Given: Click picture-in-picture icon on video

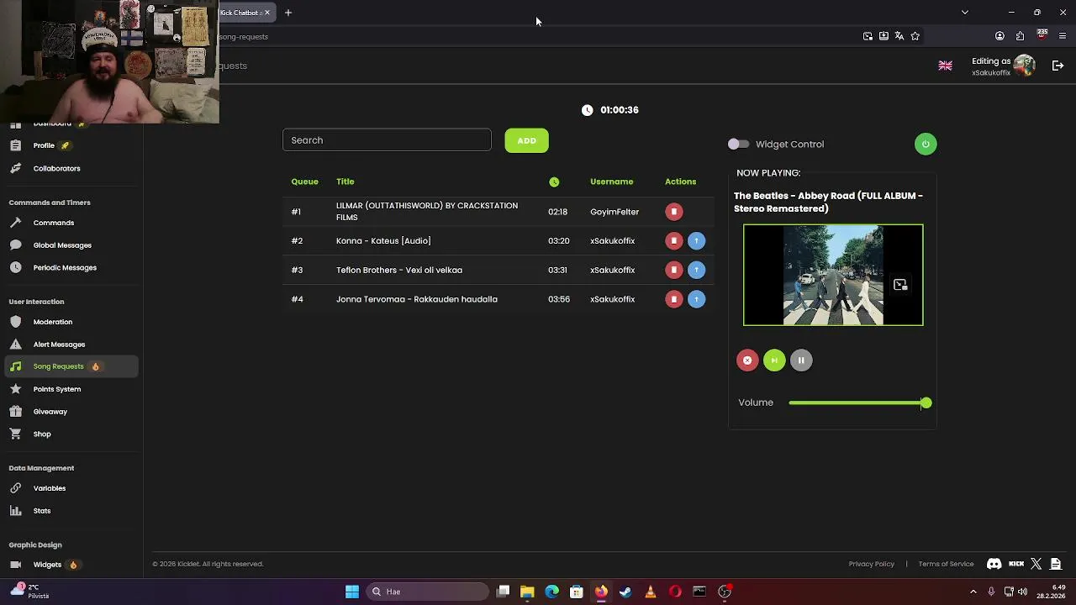Looking at the screenshot, I should 900,285.
